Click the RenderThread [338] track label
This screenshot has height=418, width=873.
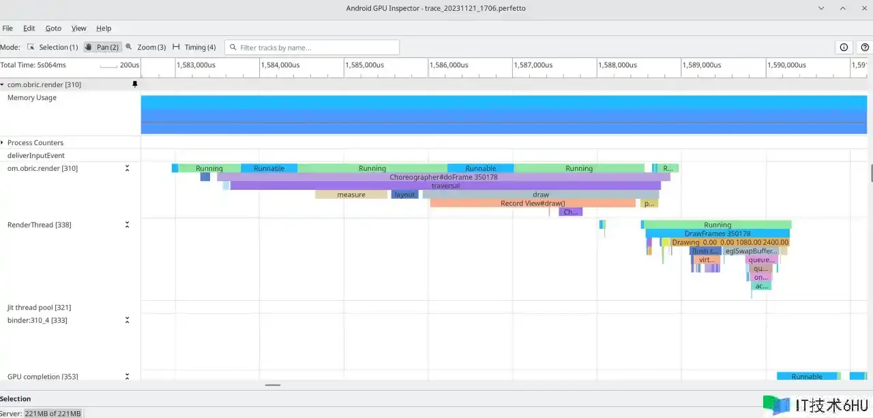click(39, 225)
